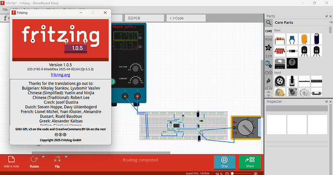Expand the Rotate dropdown arrow
This screenshot has height=175, width=333.
click(x=43, y=157)
